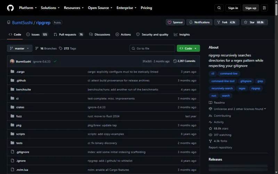Select the command-line-tool topic tag

pos(223,81)
